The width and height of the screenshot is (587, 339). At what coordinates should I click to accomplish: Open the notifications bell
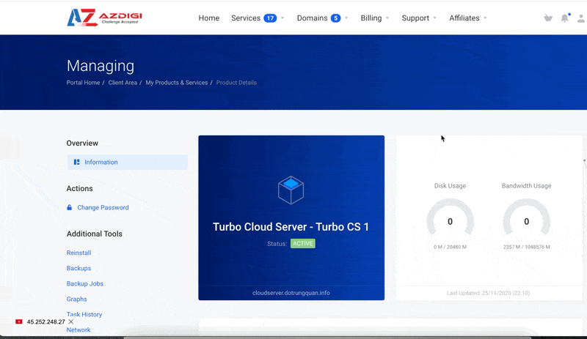coord(564,18)
